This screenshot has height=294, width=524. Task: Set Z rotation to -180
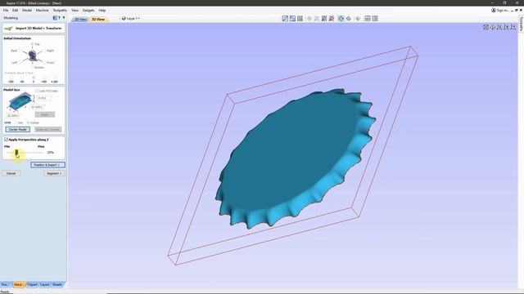[x=11, y=77]
